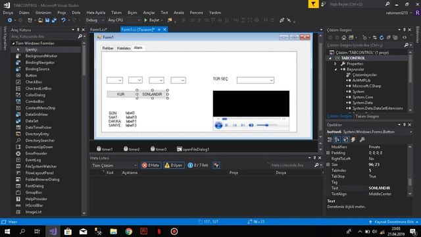Viewport: 421px width, 237px height.
Task: Click the categorized view icon in Properties
Action: pyautogui.click(x=330, y=140)
